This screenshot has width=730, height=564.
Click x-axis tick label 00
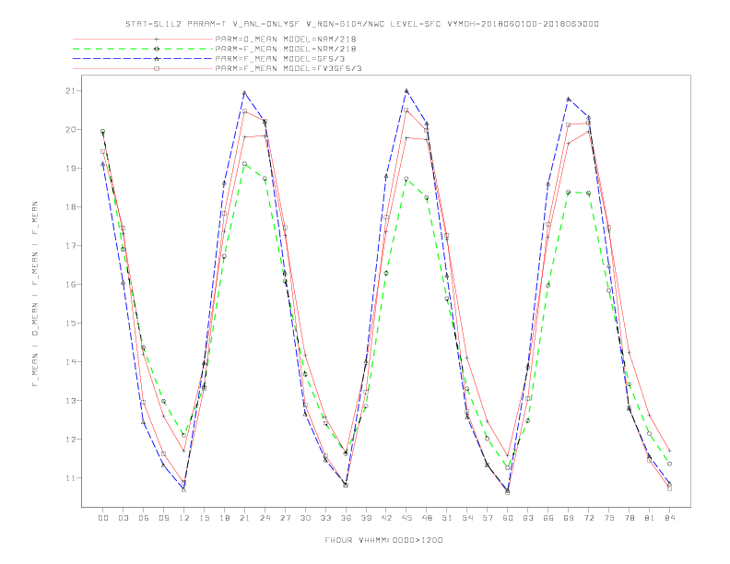click(x=103, y=518)
